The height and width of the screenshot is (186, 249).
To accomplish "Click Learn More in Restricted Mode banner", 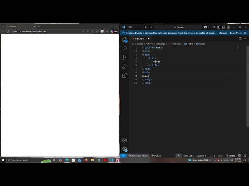I will click(236, 33).
